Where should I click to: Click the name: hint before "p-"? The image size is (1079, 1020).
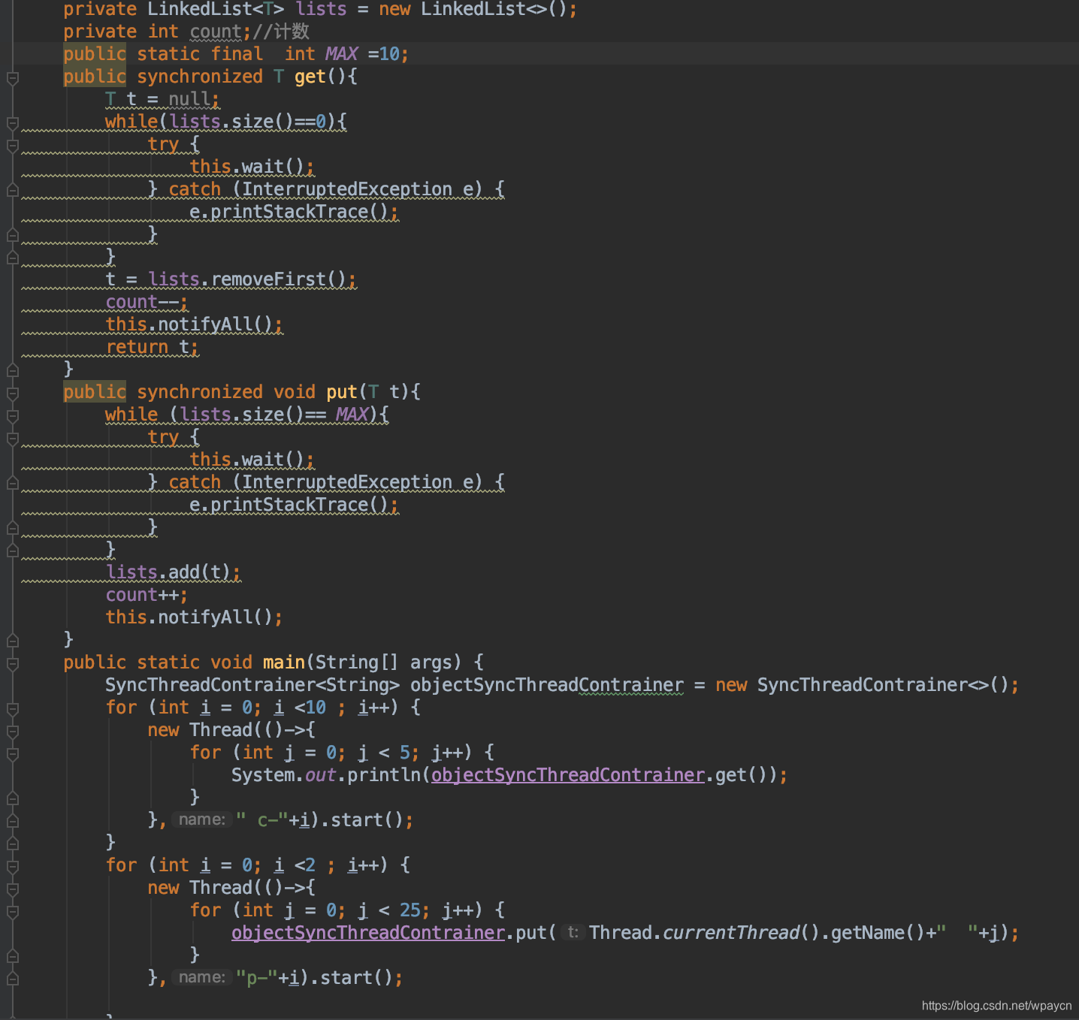201,977
